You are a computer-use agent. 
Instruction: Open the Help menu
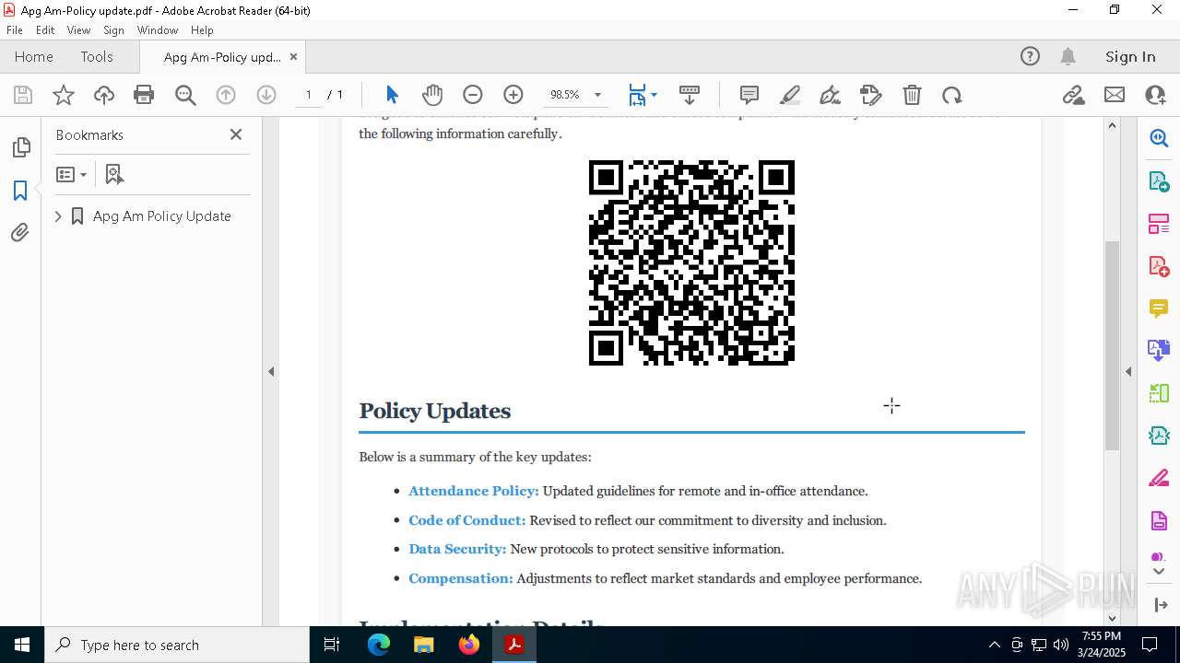pos(202,29)
